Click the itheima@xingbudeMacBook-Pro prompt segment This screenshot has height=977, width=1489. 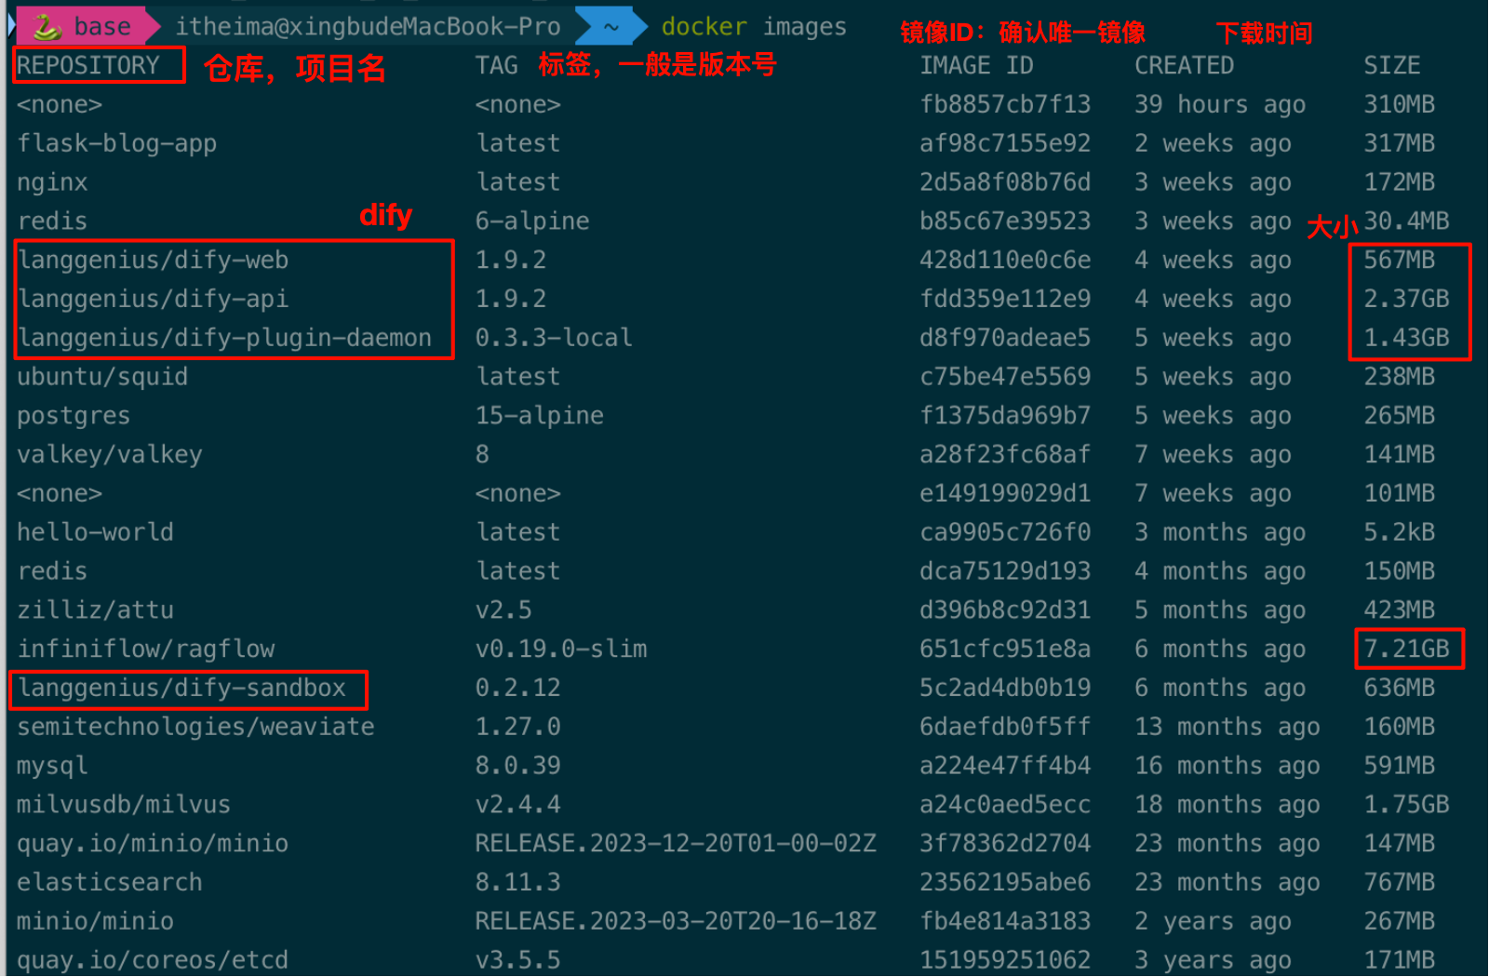coord(368,27)
